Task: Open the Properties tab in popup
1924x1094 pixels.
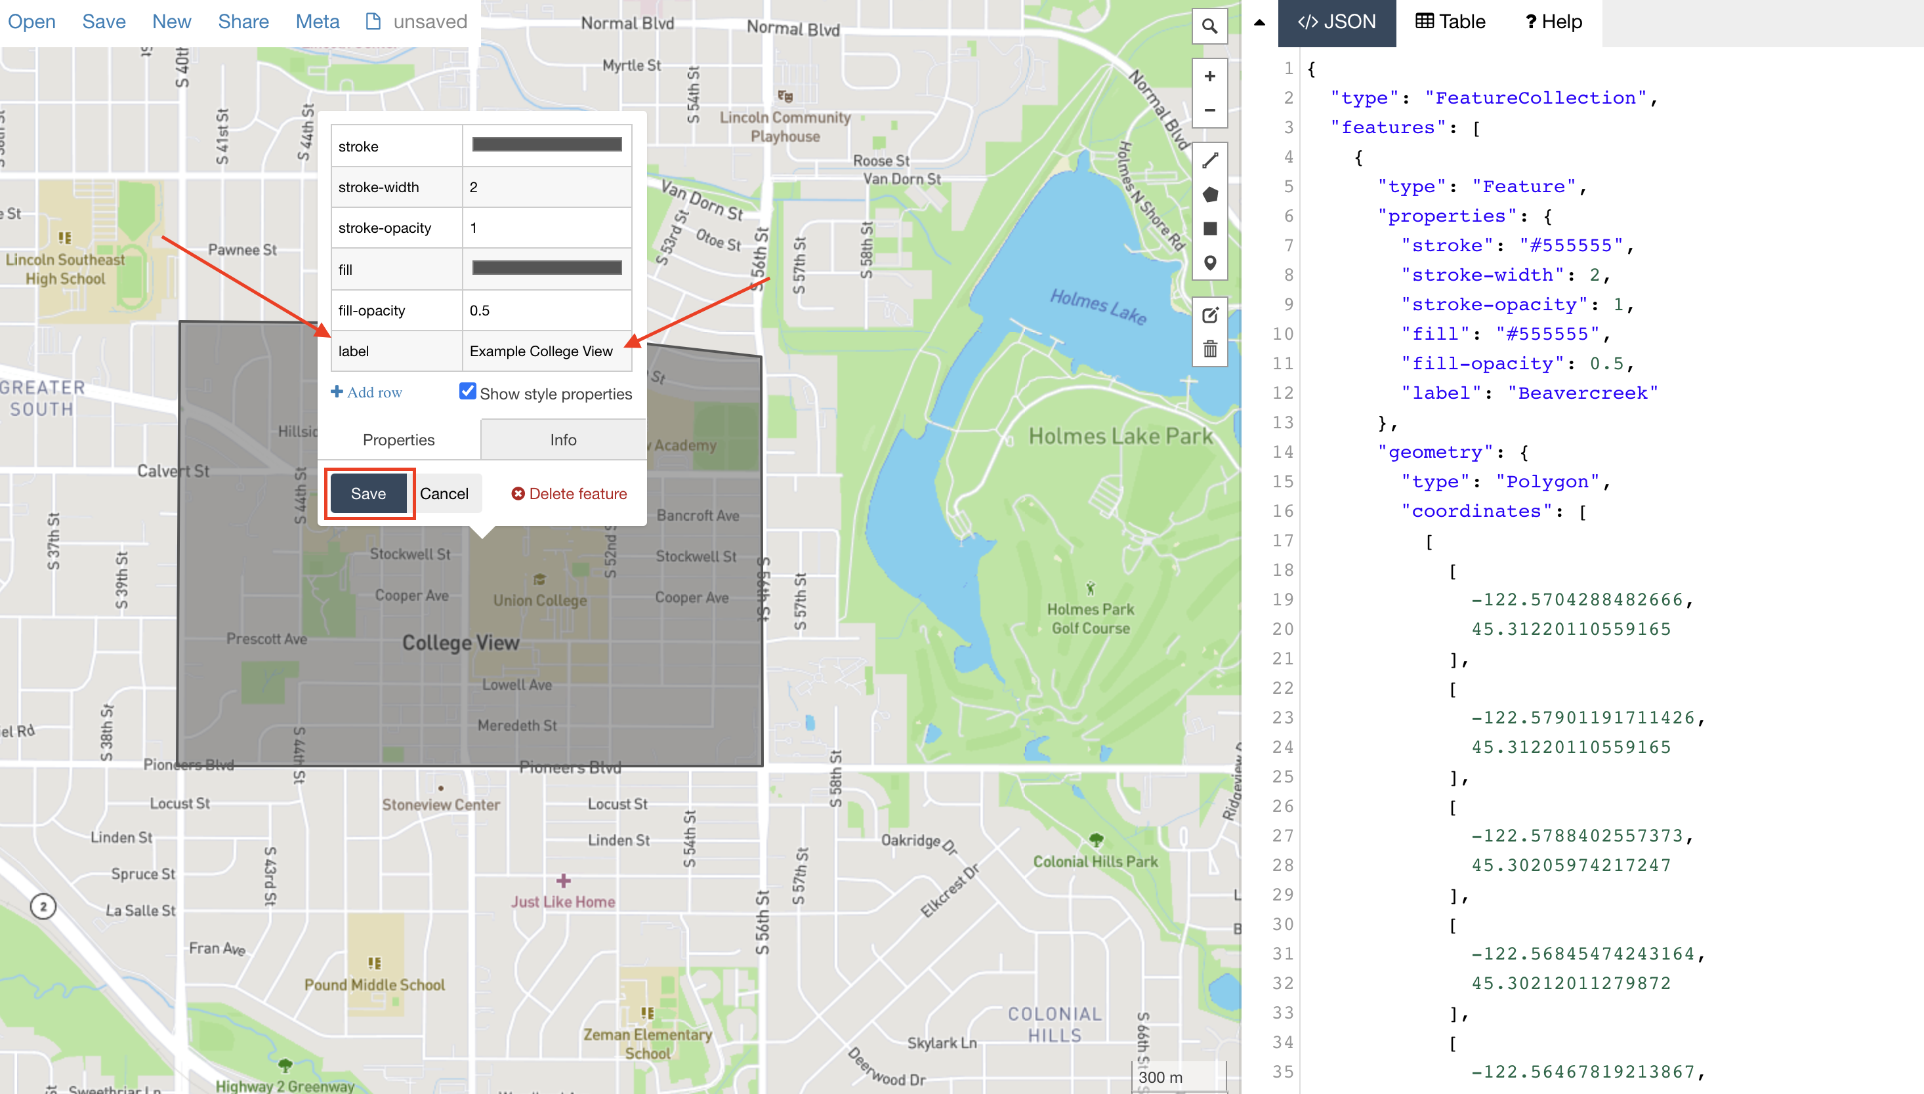Action: [x=398, y=439]
